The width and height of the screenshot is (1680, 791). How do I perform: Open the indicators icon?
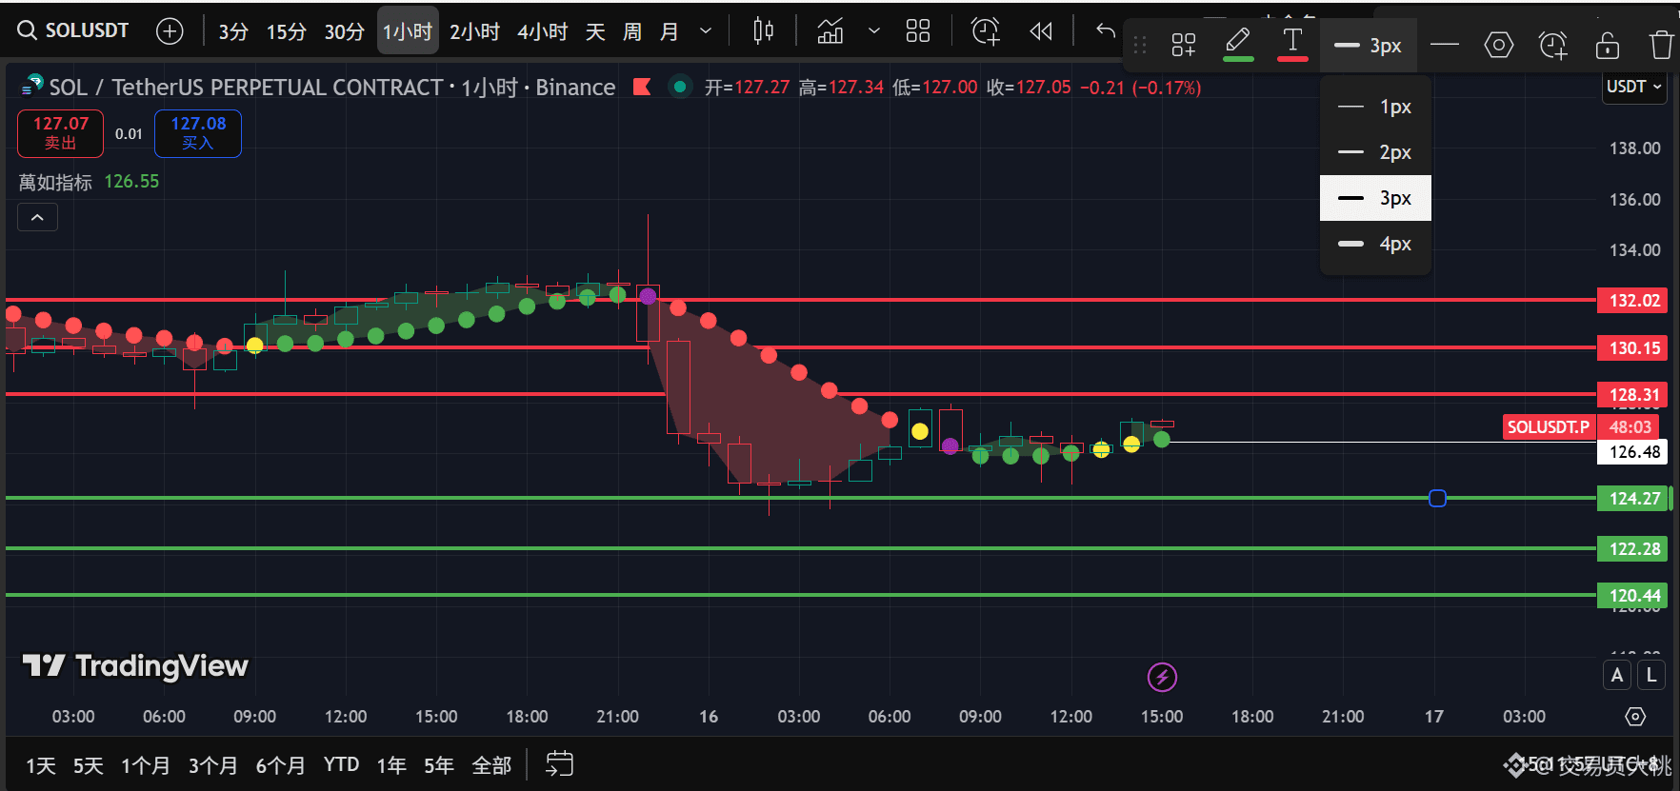(830, 31)
